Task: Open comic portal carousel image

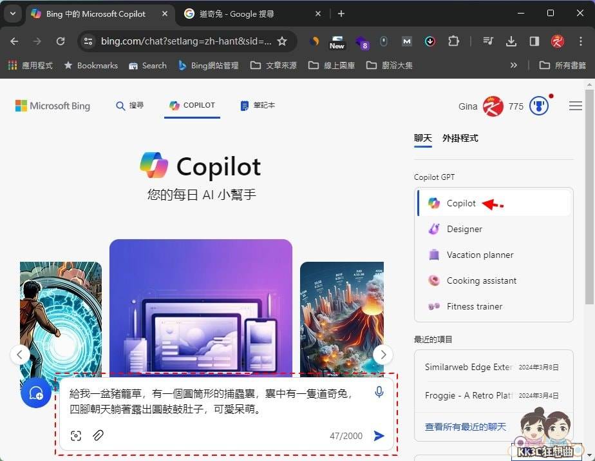Action: click(x=61, y=318)
